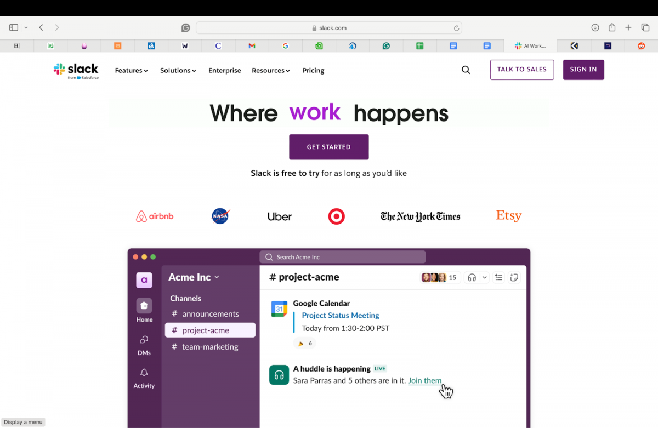
Task: Click the Target bullseye logo
Action: pyautogui.click(x=337, y=216)
